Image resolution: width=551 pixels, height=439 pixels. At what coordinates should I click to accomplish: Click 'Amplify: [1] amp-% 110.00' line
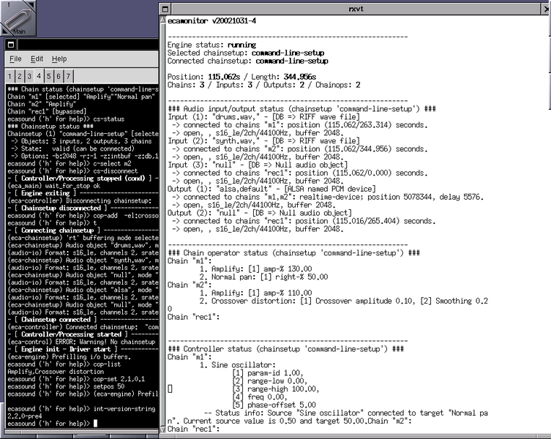coord(256,293)
